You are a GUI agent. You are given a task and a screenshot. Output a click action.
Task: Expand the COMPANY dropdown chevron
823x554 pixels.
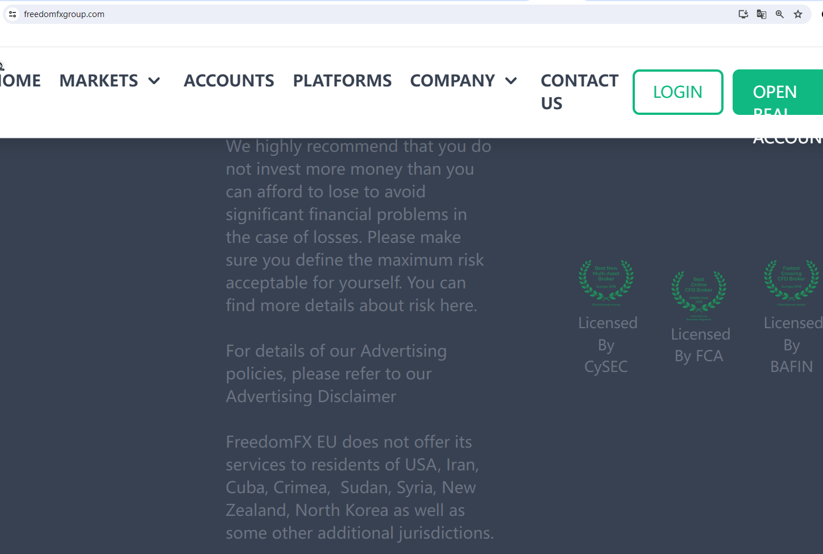click(511, 81)
